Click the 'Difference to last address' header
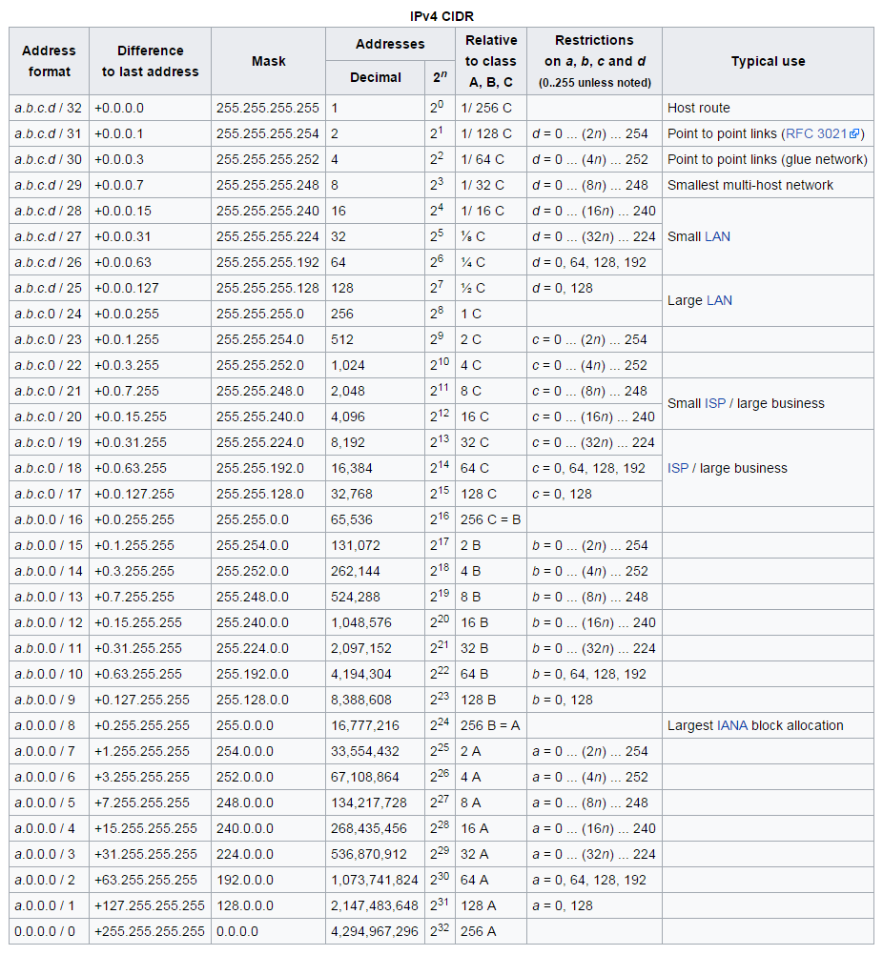Image resolution: width=883 pixels, height=955 pixels. tap(150, 61)
